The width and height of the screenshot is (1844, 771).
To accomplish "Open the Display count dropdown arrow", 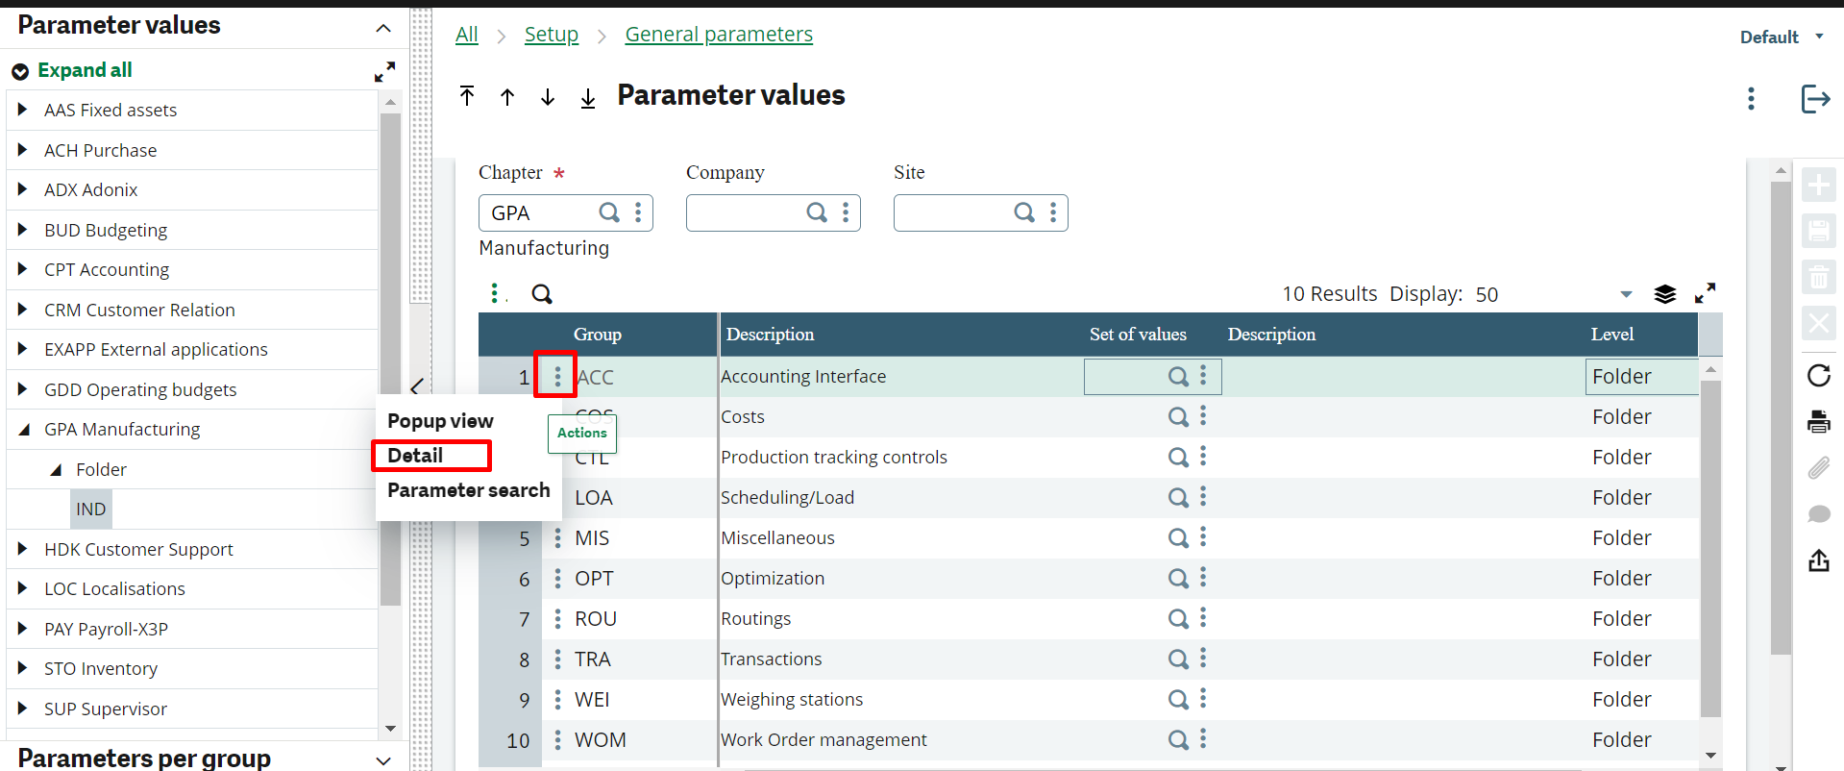I will tap(1626, 294).
